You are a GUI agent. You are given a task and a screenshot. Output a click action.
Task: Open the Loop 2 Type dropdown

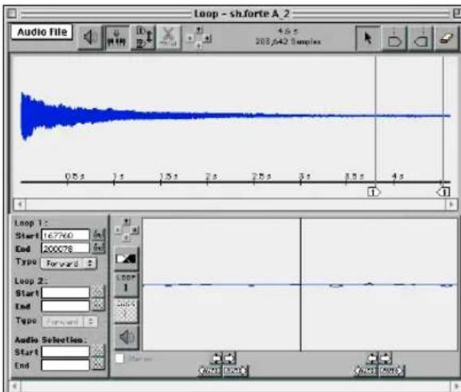click(70, 322)
